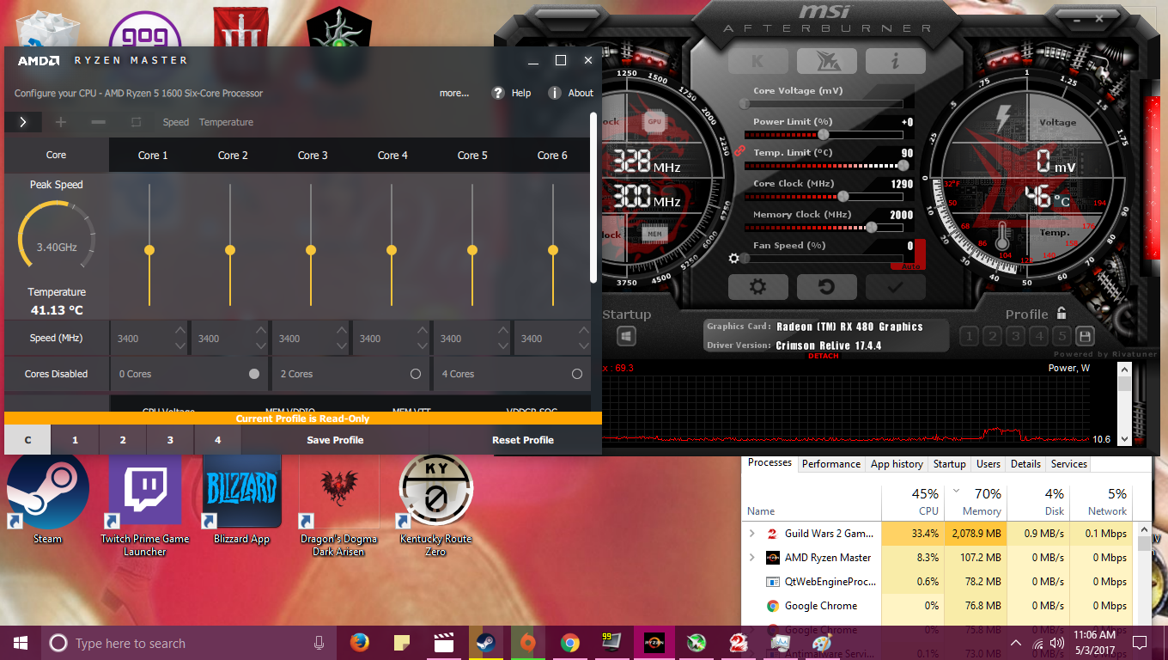Click the fan speed settings gear icon
Screen dimensions: 1168x660
pyautogui.click(x=733, y=258)
